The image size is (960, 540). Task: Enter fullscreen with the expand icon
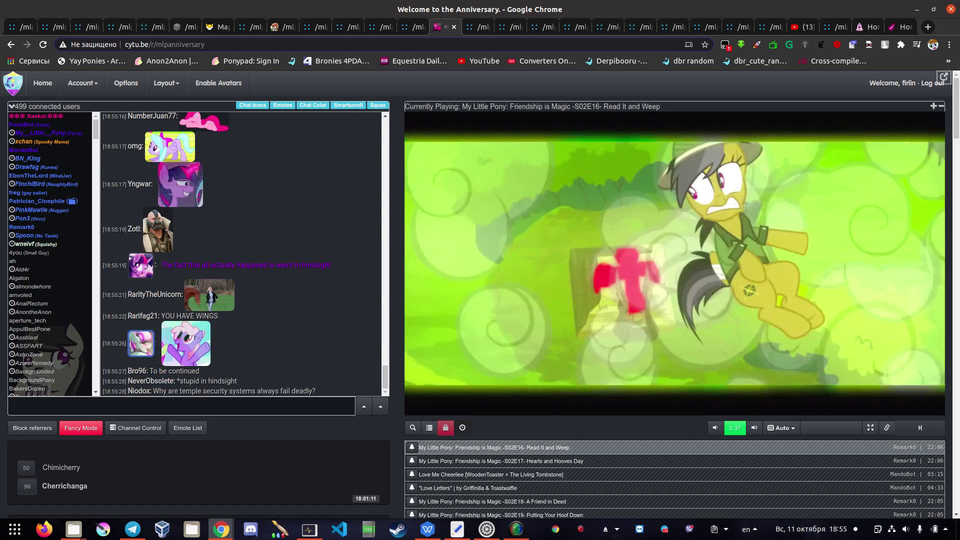pos(870,427)
